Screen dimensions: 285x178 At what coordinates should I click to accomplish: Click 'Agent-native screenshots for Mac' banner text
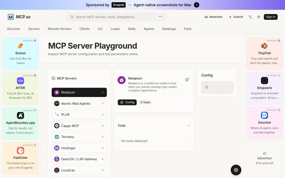coord(162,5)
